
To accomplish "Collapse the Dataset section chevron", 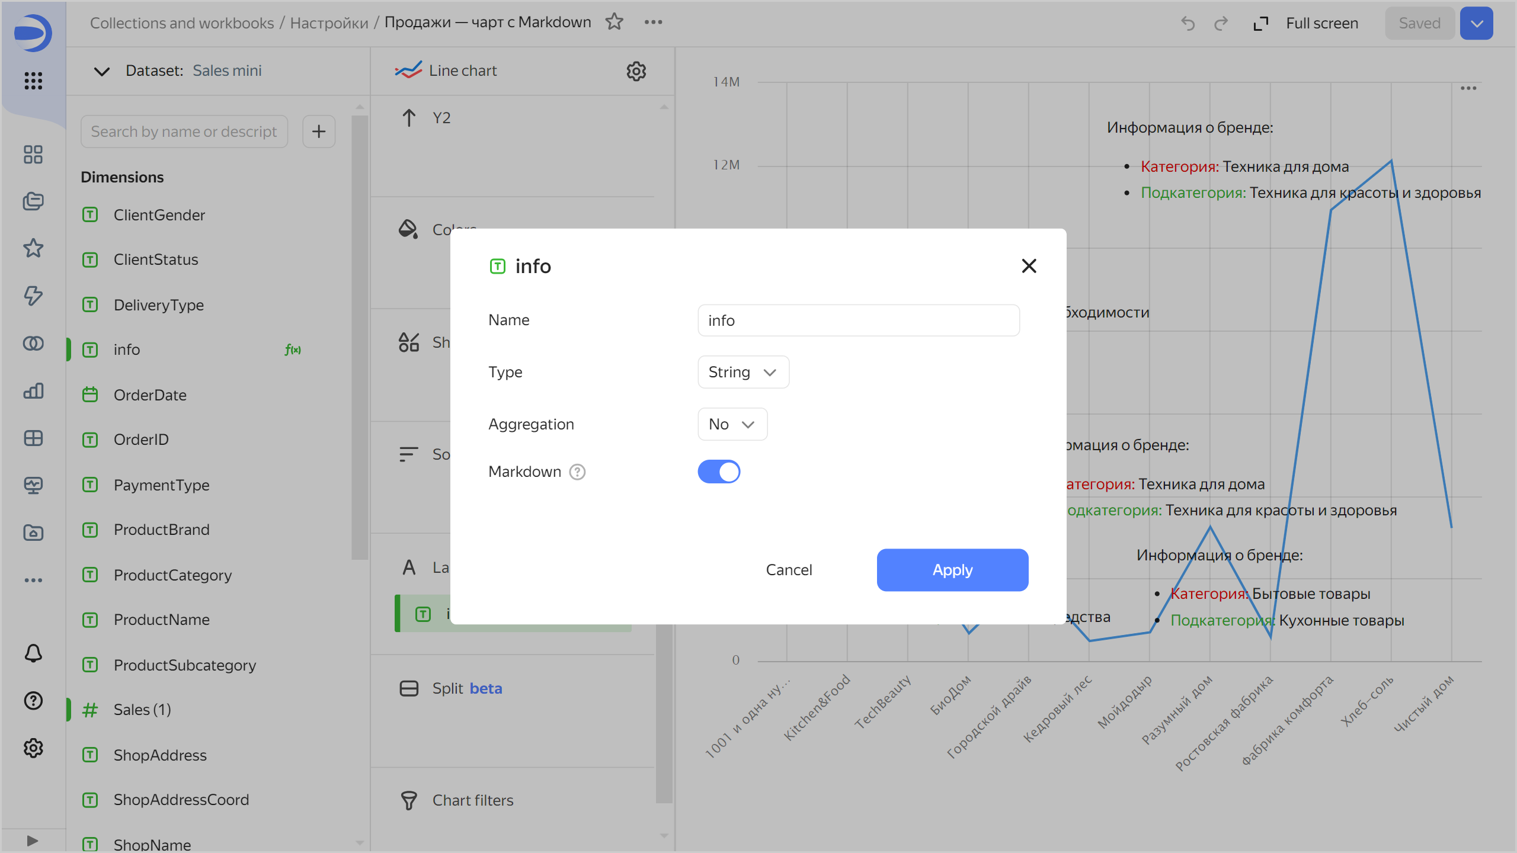I will (x=102, y=71).
